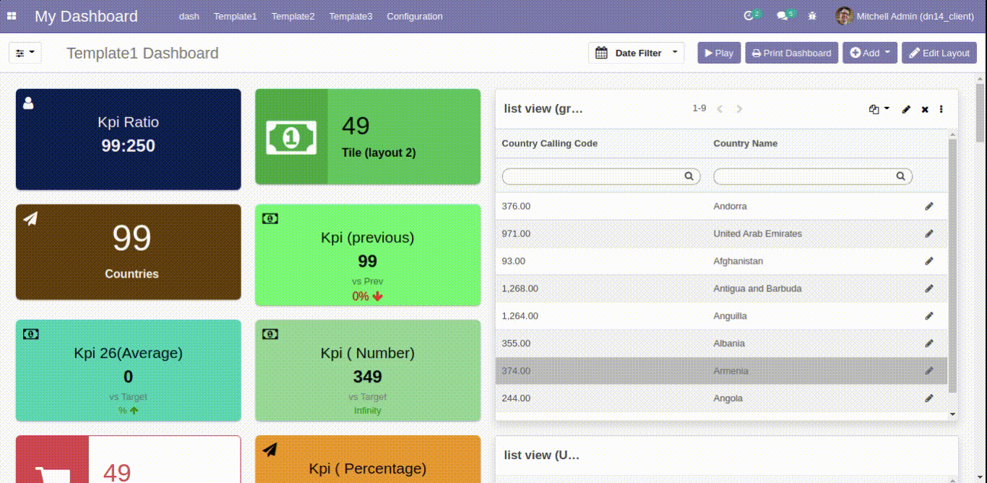Click the Edit Layout button
Image resolution: width=987 pixels, height=483 pixels.
(x=939, y=53)
